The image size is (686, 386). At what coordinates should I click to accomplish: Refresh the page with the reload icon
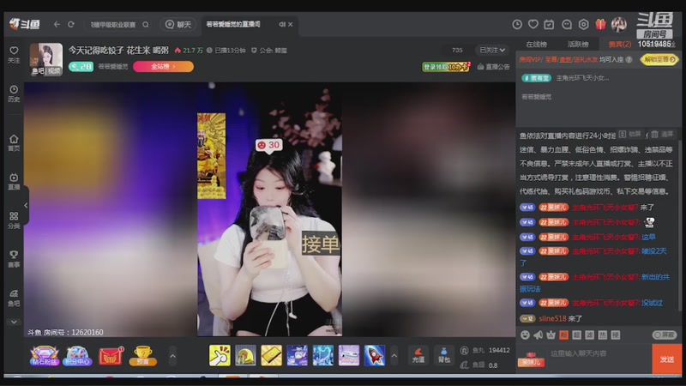[x=71, y=25]
